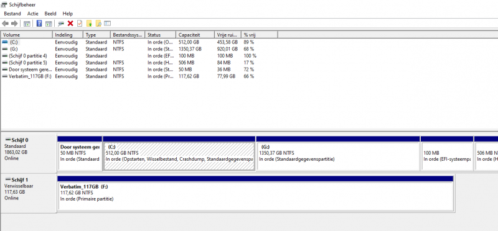Toggle the action pane toolbar icon
The image size is (498, 231).
pyautogui.click(x=49, y=24)
